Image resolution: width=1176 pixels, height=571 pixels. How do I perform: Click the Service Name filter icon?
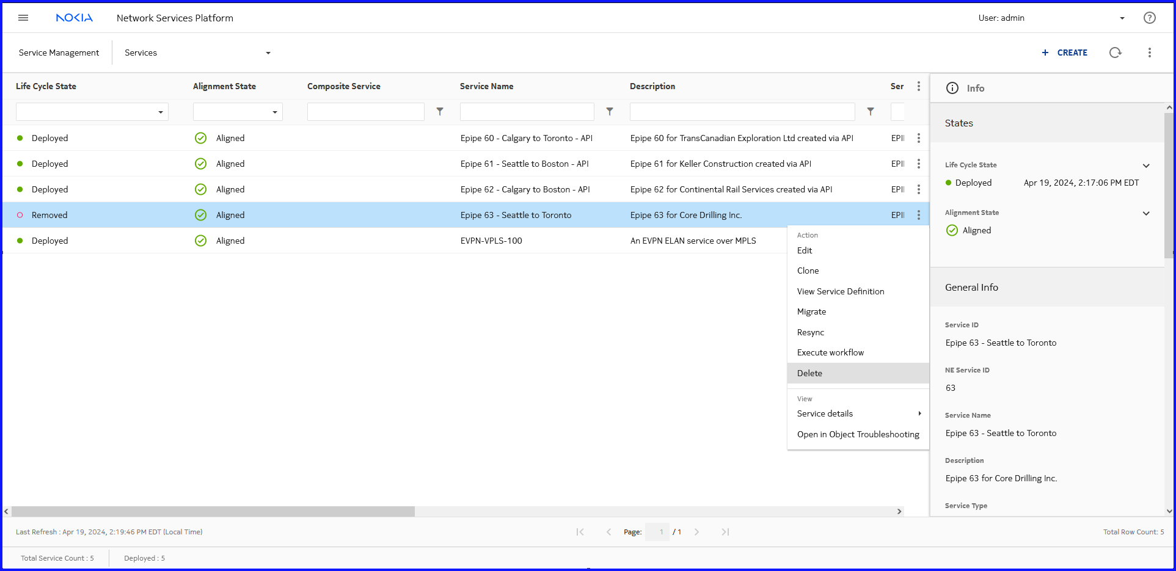(x=609, y=112)
